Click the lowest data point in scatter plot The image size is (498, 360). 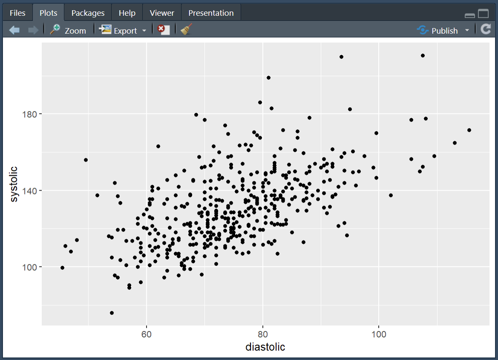coord(112,313)
